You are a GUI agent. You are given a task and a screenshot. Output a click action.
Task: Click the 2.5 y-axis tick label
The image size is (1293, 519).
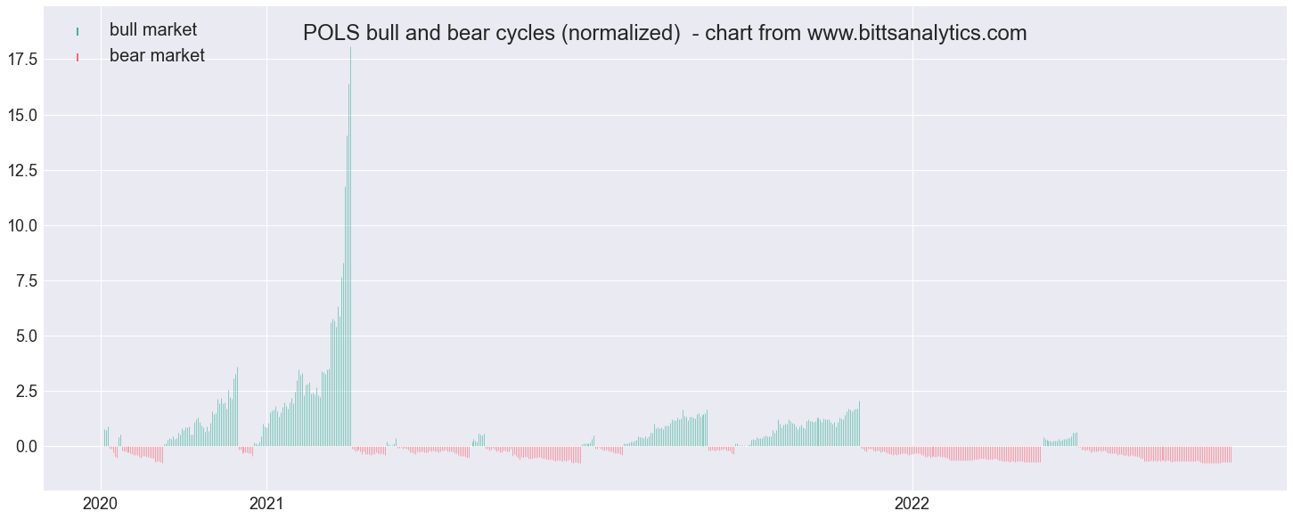click(24, 392)
